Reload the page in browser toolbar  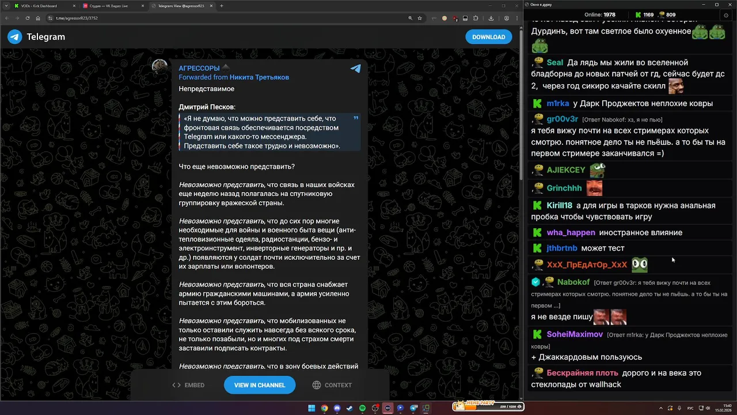pos(28,18)
